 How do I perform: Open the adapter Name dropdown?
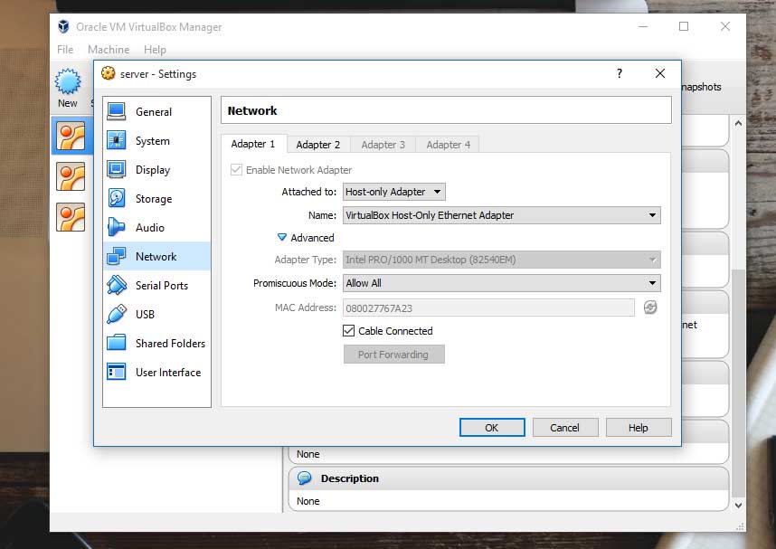click(502, 215)
